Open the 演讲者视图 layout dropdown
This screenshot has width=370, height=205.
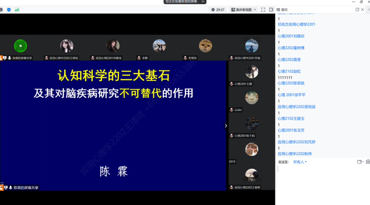(243, 10)
